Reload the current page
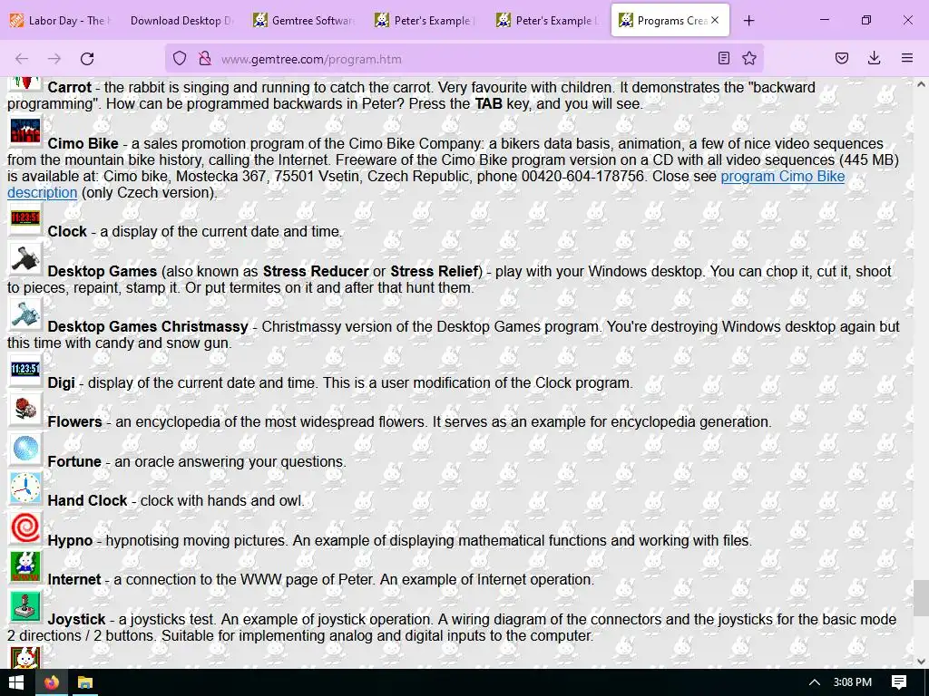Viewport: 929px width, 696px height. (x=87, y=59)
